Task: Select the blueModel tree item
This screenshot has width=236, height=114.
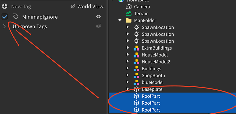Action: (x=153, y=82)
